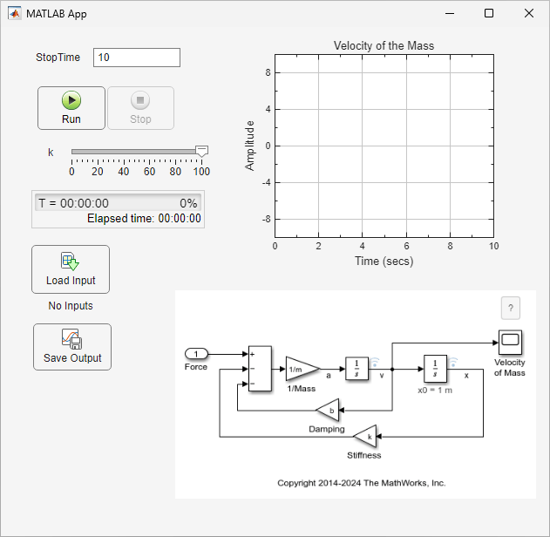Image resolution: width=550 pixels, height=537 pixels.
Task: Click the k slider track near 40
Action: click(x=124, y=152)
